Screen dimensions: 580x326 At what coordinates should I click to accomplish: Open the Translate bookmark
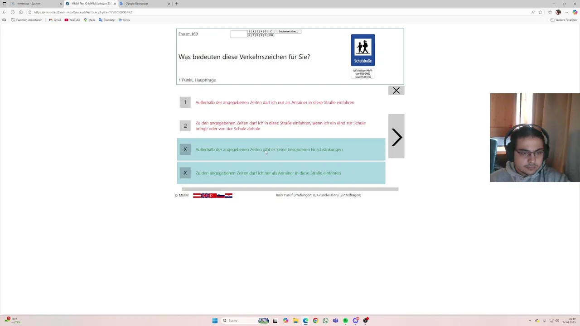pos(107,20)
